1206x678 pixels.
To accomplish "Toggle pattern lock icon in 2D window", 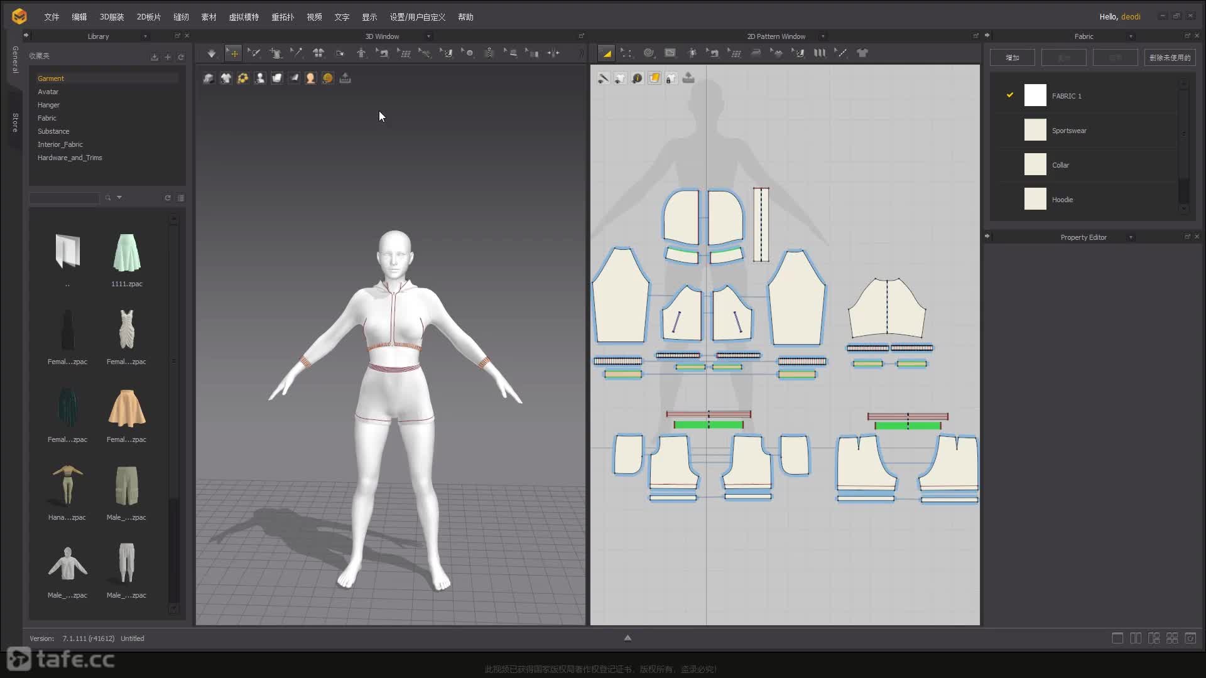I will (x=671, y=78).
